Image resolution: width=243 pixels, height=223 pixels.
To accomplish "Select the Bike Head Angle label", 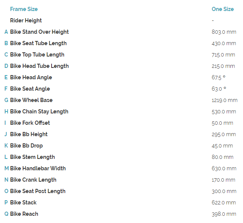I will (x=31, y=77).
